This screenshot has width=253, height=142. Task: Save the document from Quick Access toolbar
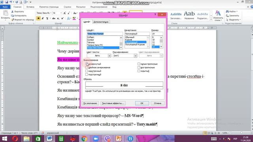coord(7,2)
